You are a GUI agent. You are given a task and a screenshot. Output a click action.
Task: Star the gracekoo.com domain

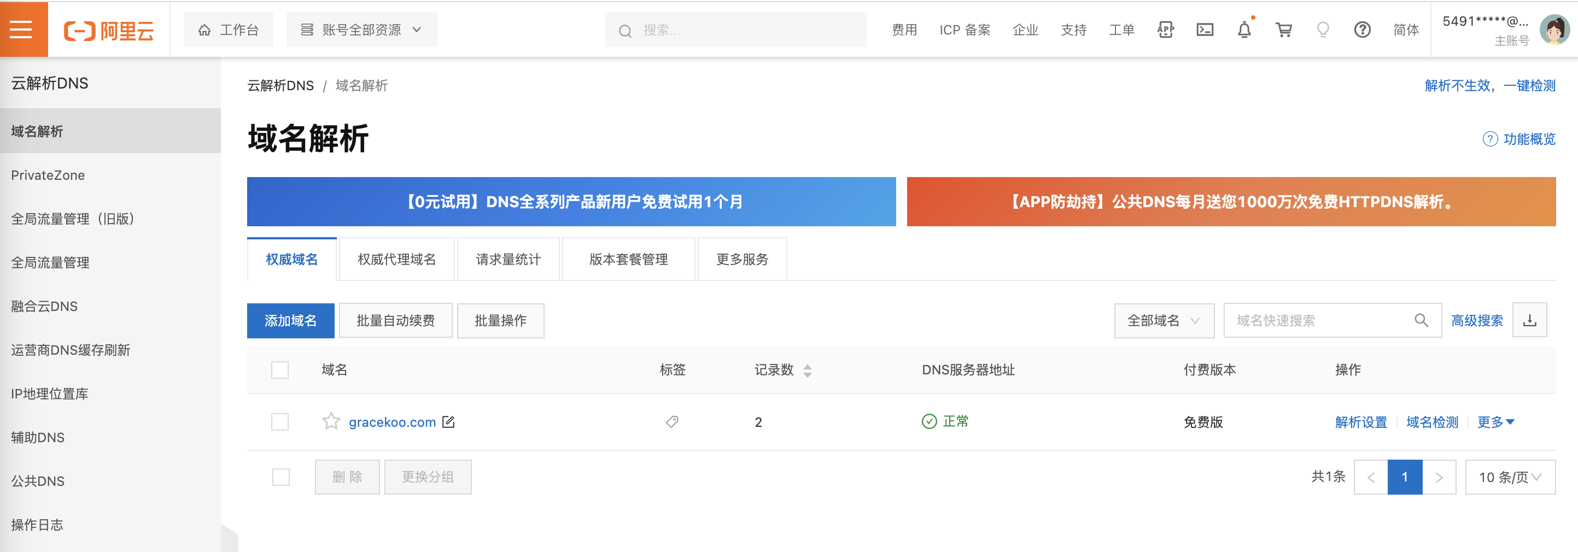click(331, 421)
